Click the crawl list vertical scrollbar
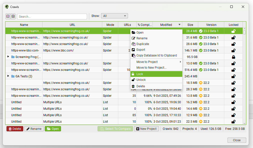 pyautogui.click(x=244, y=75)
